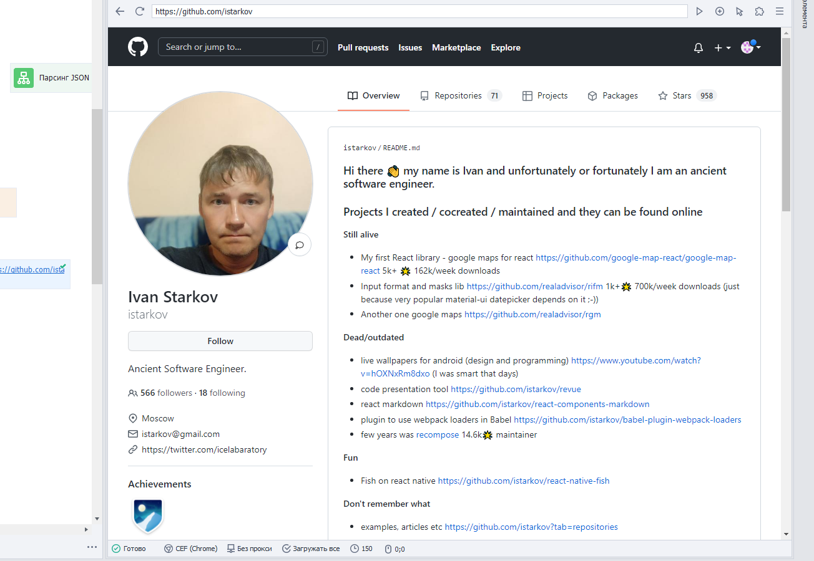
Task: Switch to the Repositories tab
Action: (x=461, y=95)
